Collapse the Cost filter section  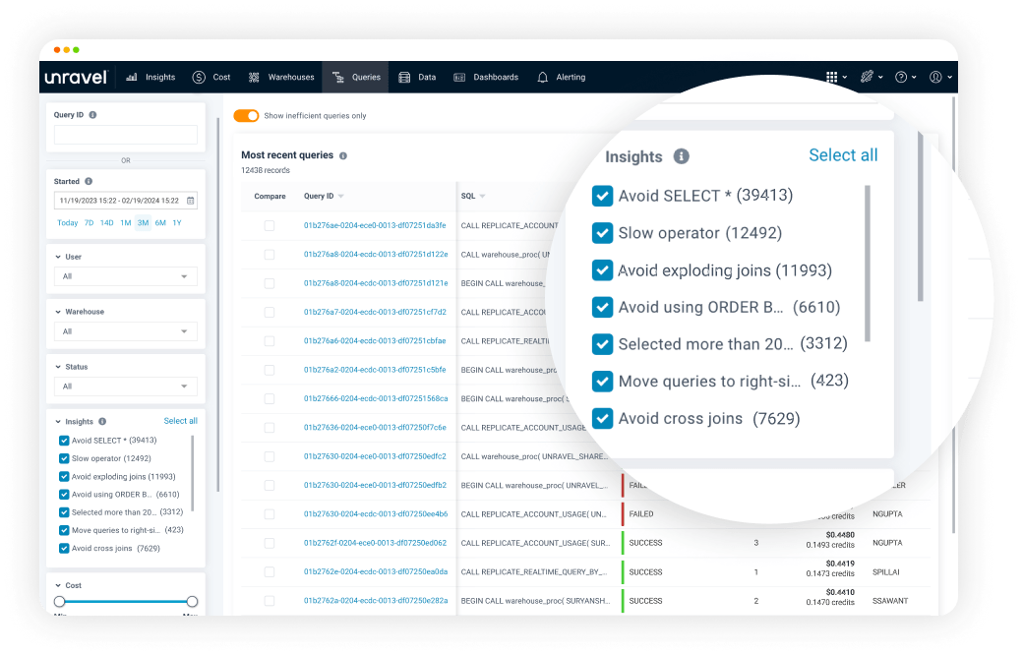coord(58,586)
